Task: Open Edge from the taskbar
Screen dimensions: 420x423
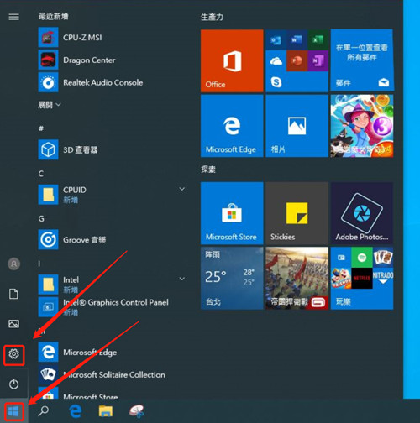Action: click(75, 411)
